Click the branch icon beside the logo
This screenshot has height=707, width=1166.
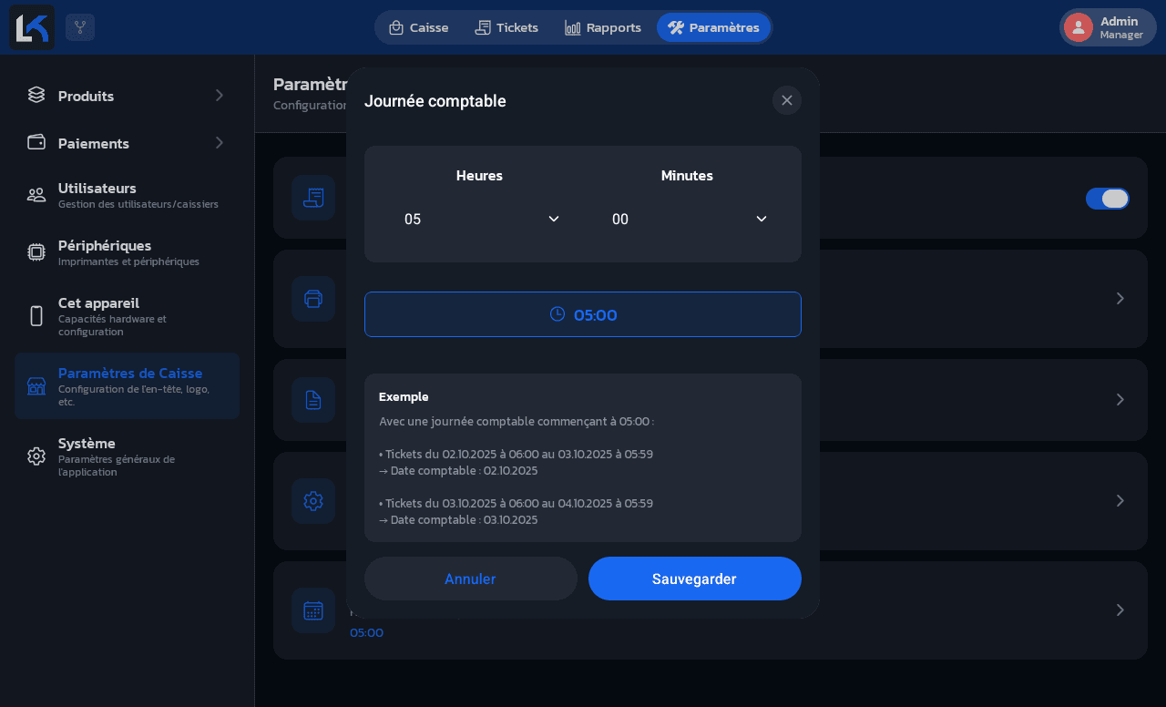(80, 27)
